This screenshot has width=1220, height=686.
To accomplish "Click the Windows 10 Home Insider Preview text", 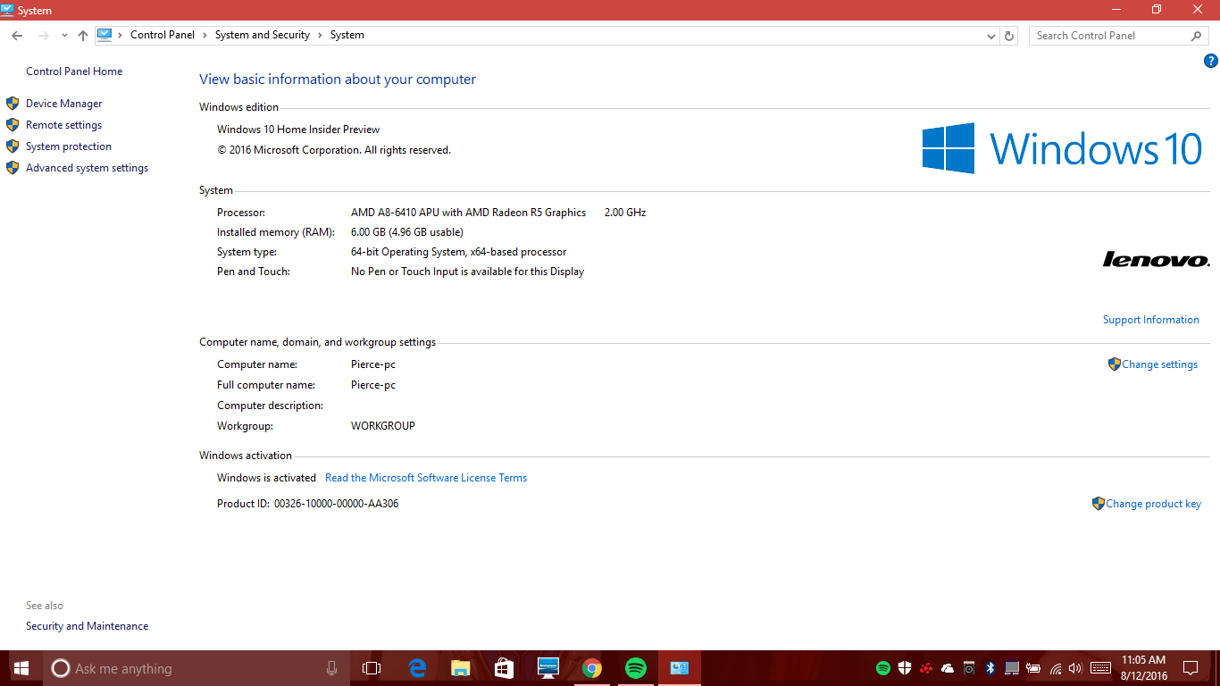I will click(298, 130).
